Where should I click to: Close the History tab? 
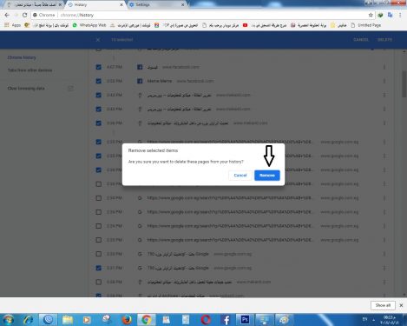(121, 4)
